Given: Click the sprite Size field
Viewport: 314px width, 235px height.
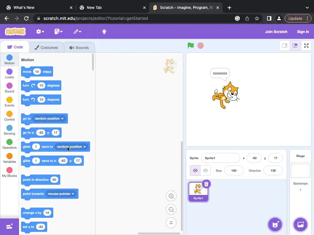Looking at the screenshot, I should point(234,170).
